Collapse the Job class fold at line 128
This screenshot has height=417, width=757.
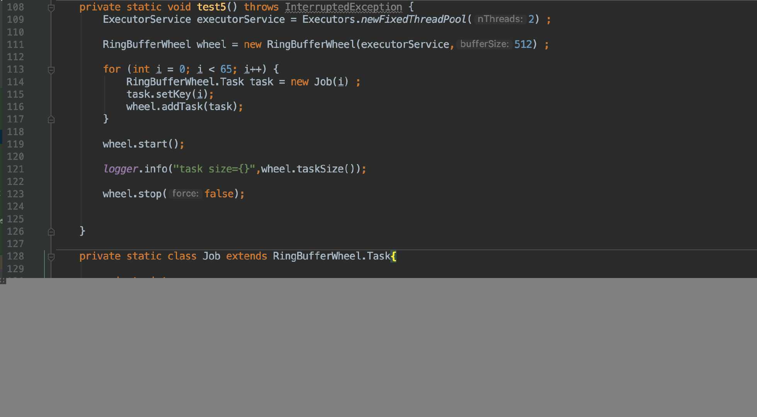click(x=51, y=257)
